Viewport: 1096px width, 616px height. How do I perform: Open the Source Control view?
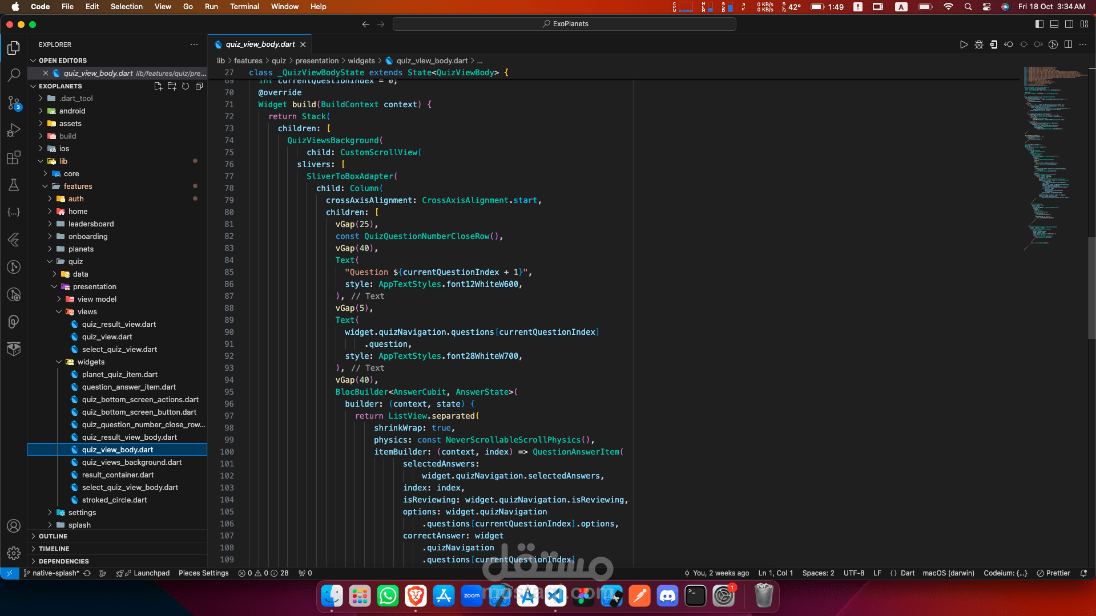pos(14,103)
